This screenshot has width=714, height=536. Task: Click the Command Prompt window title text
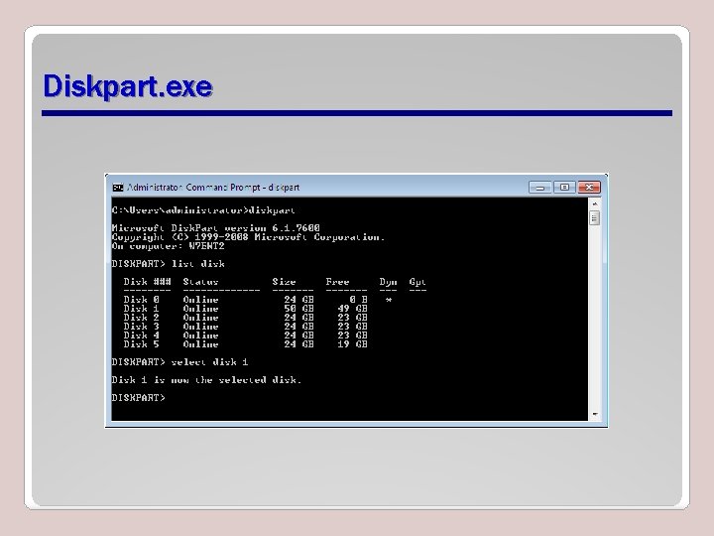click(213, 188)
